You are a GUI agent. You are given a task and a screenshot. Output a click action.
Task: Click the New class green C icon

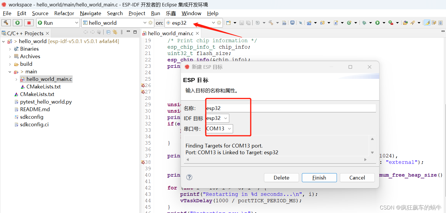click(349, 23)
